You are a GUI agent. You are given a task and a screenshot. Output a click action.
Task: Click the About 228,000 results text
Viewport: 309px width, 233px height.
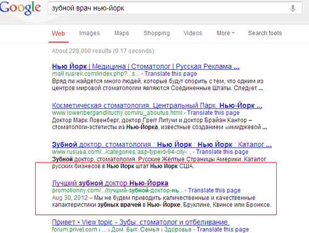[x=103, y=51]
